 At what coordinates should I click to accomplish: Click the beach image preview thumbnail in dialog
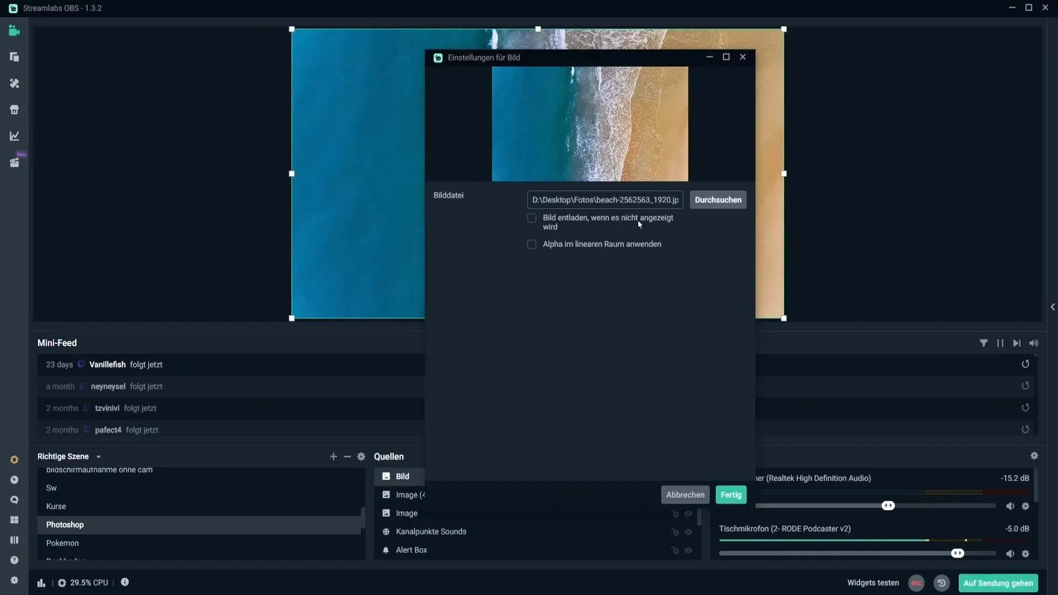click(x=590, y=124)
